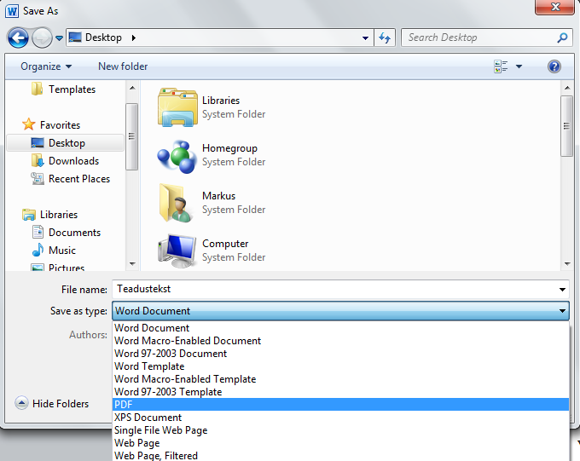Open the Help question mark icon

point(554,66)
